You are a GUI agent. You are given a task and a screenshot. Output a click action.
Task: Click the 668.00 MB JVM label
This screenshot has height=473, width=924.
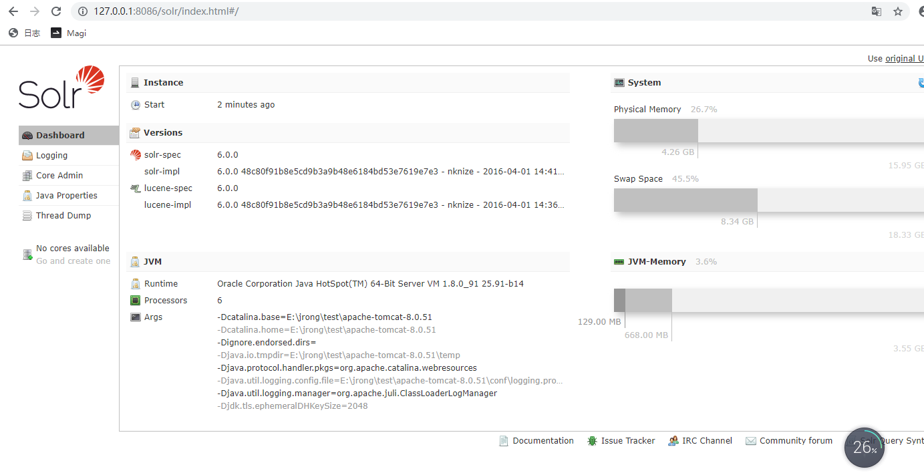(646, 335)
